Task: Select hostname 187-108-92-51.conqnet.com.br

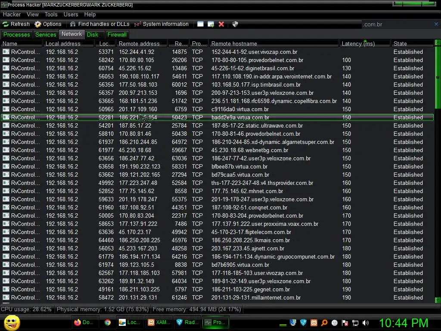Action: point(249,207)
